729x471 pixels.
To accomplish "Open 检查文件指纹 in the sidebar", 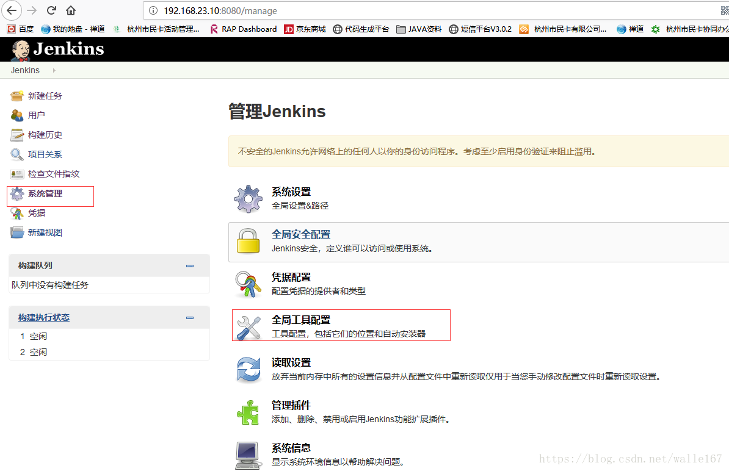I will click(x=54, y=174).
